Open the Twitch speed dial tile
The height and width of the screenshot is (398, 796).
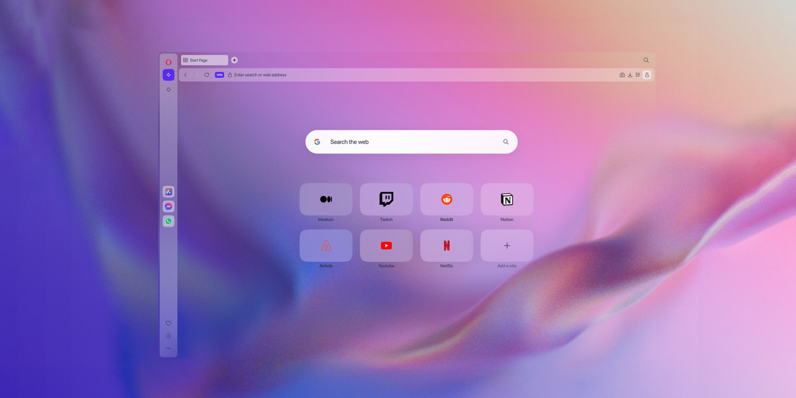pyautogui.click(x=386, y=199)
